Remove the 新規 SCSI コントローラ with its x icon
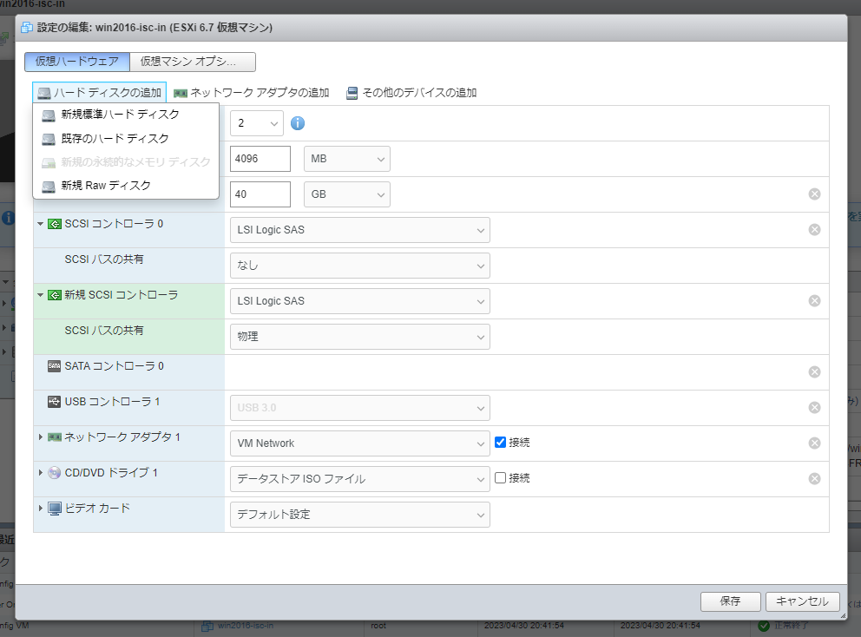 pyautogui.click(x=814, y=300)
